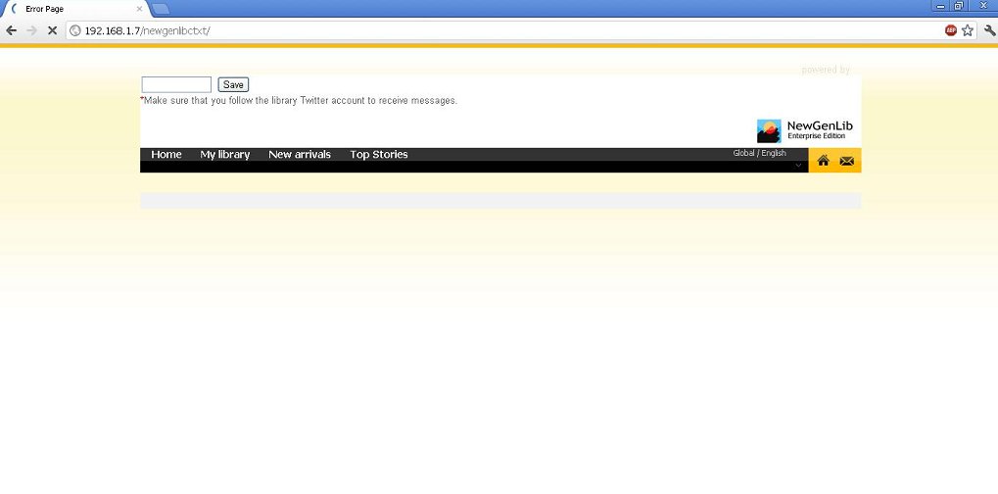Open the envelope mail icon
This screenshot has width=998, height=494.
pos(847,161)
